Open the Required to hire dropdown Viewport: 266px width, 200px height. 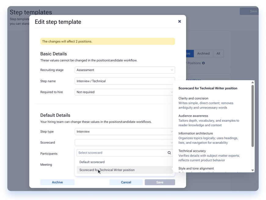[125, 92]
